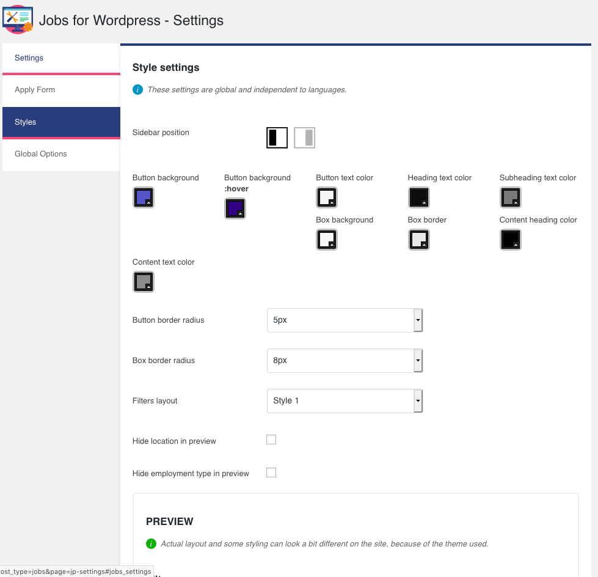
Task: Open Subheading text color picker
Action: [510, 197]
